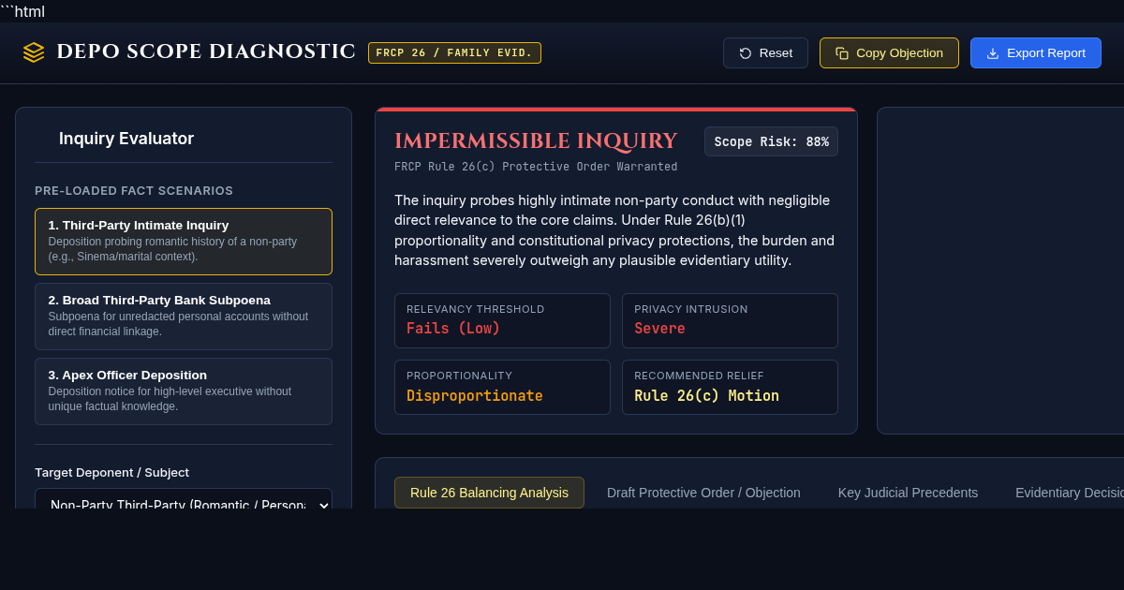
Task: Select the Apex Officer Deposition scenario
Action: (x=184, y=391)
